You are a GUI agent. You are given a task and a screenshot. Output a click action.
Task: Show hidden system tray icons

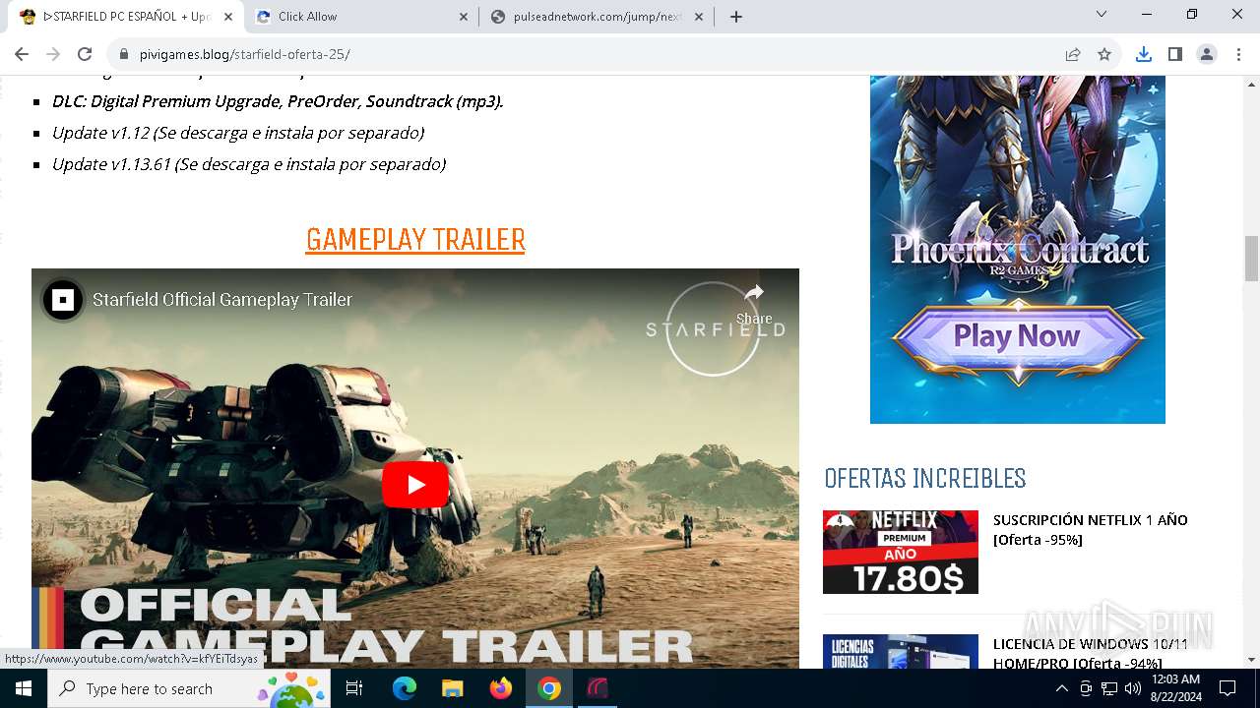1062,688
